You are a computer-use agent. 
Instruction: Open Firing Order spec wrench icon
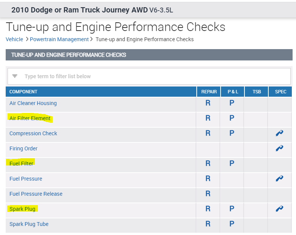tap(280, 148)
